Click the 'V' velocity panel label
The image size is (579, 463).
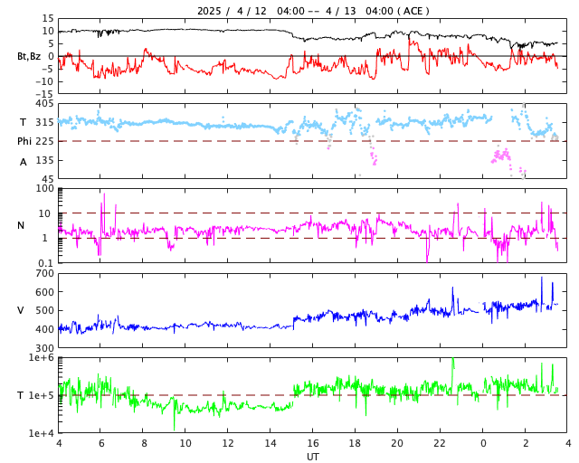coord(21,310)
